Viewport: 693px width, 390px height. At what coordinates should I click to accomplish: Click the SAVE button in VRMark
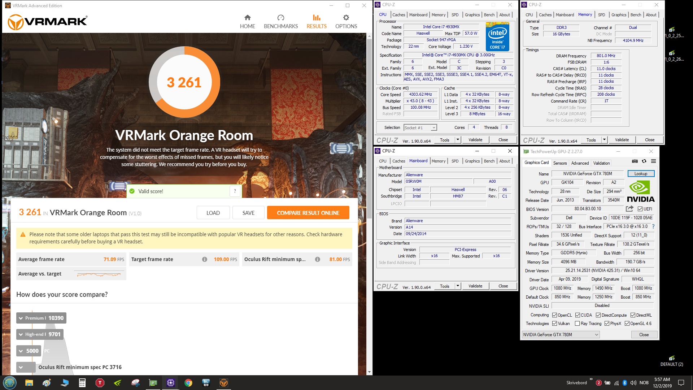coord(248,213)
